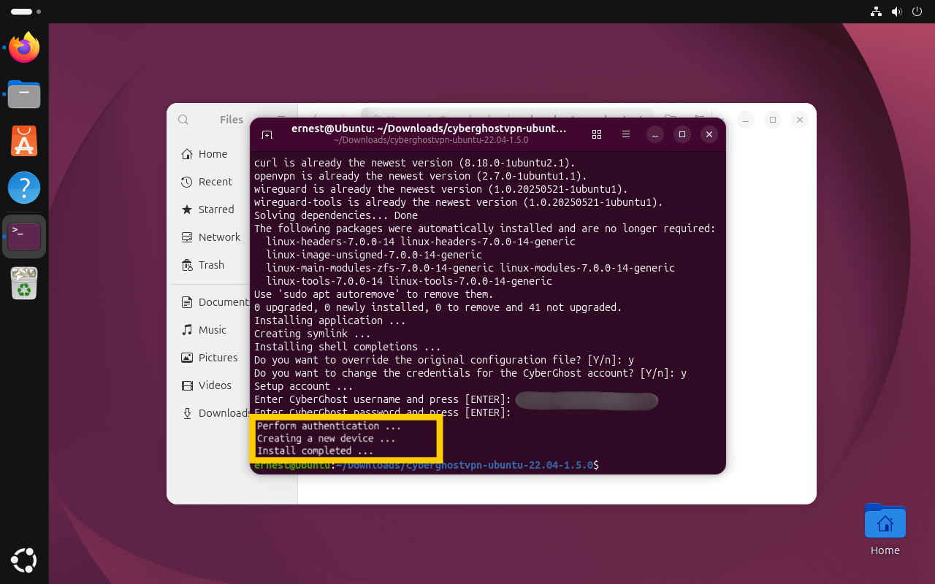Image resolution: width=935 pixels, height=584 pixels.
Task: Show applications via the Ubuntu logo button
Action: click(24, 560)
